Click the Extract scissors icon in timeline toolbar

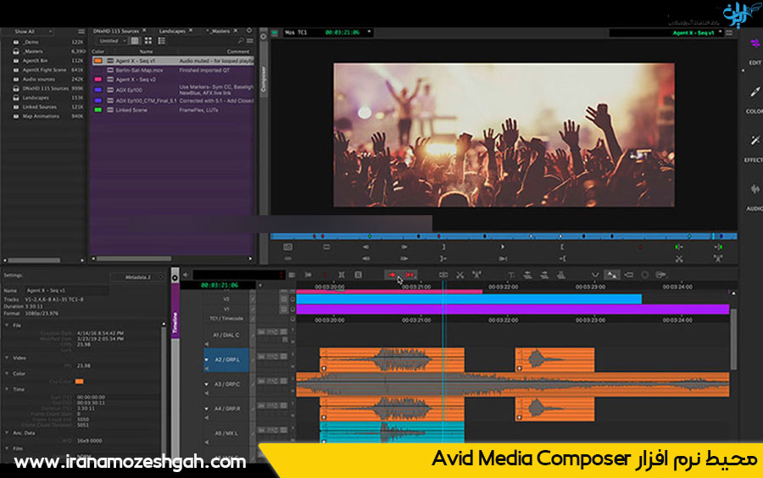click(459, 275)
